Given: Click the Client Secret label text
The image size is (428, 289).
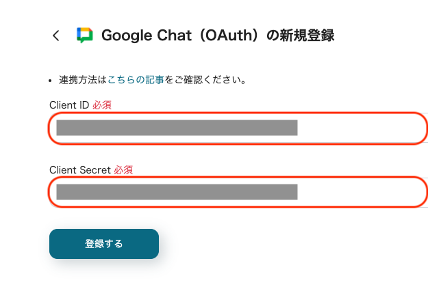Looking at the screenshot, I should (80, 169).
